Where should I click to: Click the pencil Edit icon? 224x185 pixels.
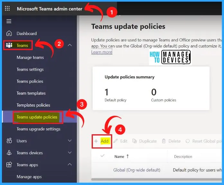[116, 141]
